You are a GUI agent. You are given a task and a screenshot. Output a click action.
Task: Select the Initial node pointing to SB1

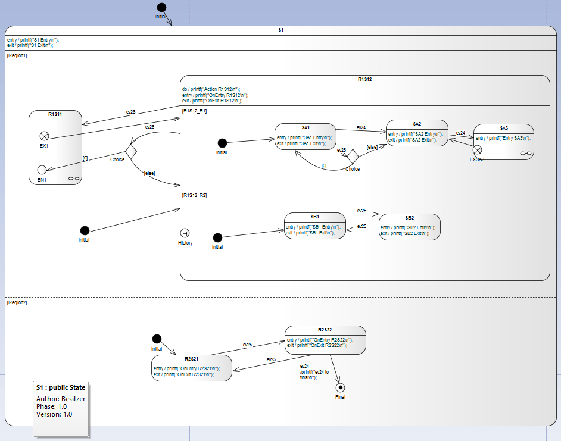(x=217, y=237)
